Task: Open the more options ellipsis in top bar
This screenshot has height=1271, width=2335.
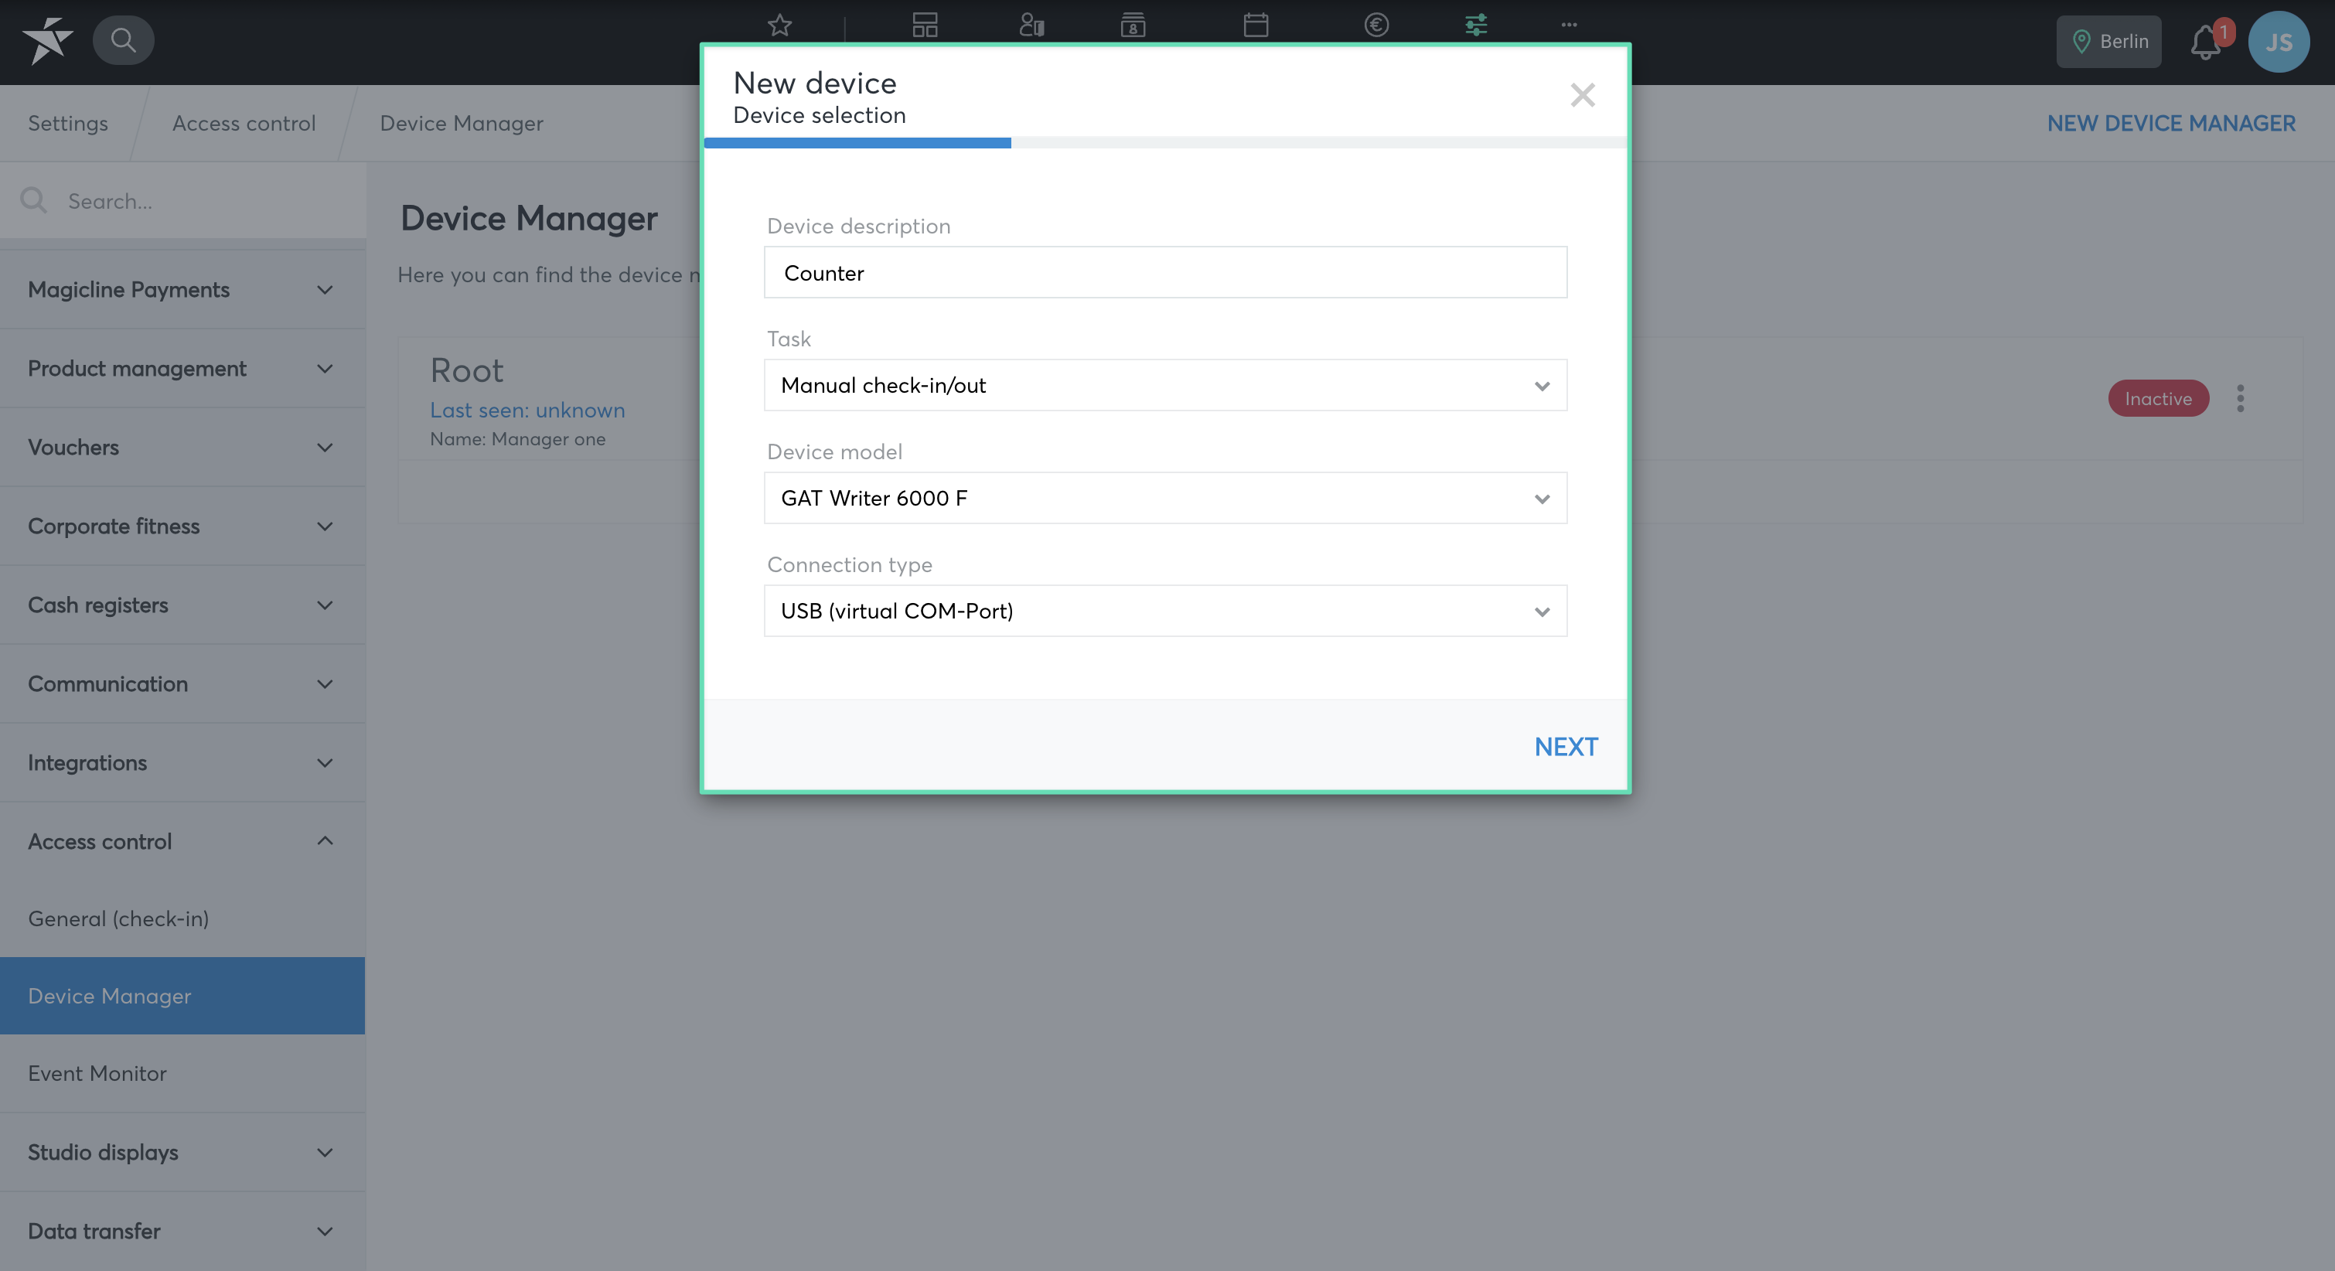Action: pyautogui.click(x=1569, y=26)
